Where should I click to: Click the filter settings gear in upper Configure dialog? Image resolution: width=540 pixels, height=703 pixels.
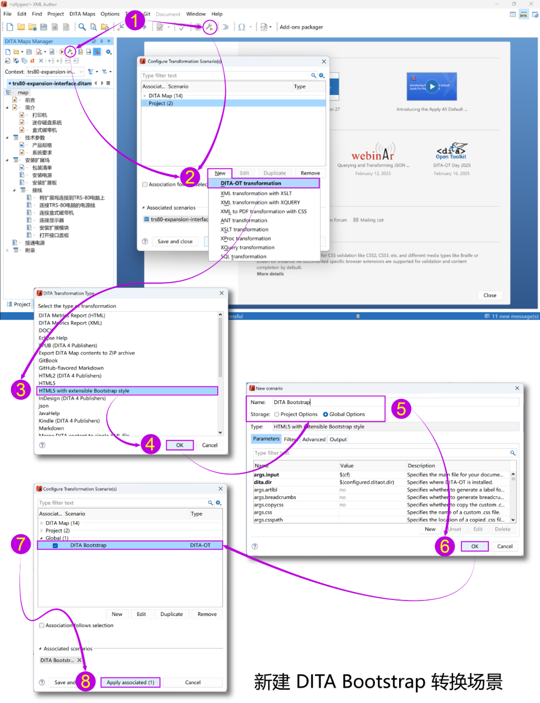tap(321, 75)
